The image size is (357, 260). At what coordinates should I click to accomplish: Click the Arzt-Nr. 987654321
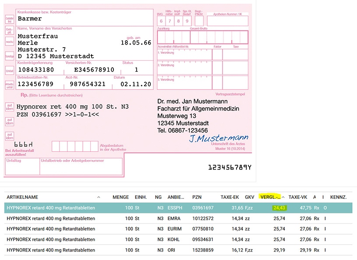[88, 84]
